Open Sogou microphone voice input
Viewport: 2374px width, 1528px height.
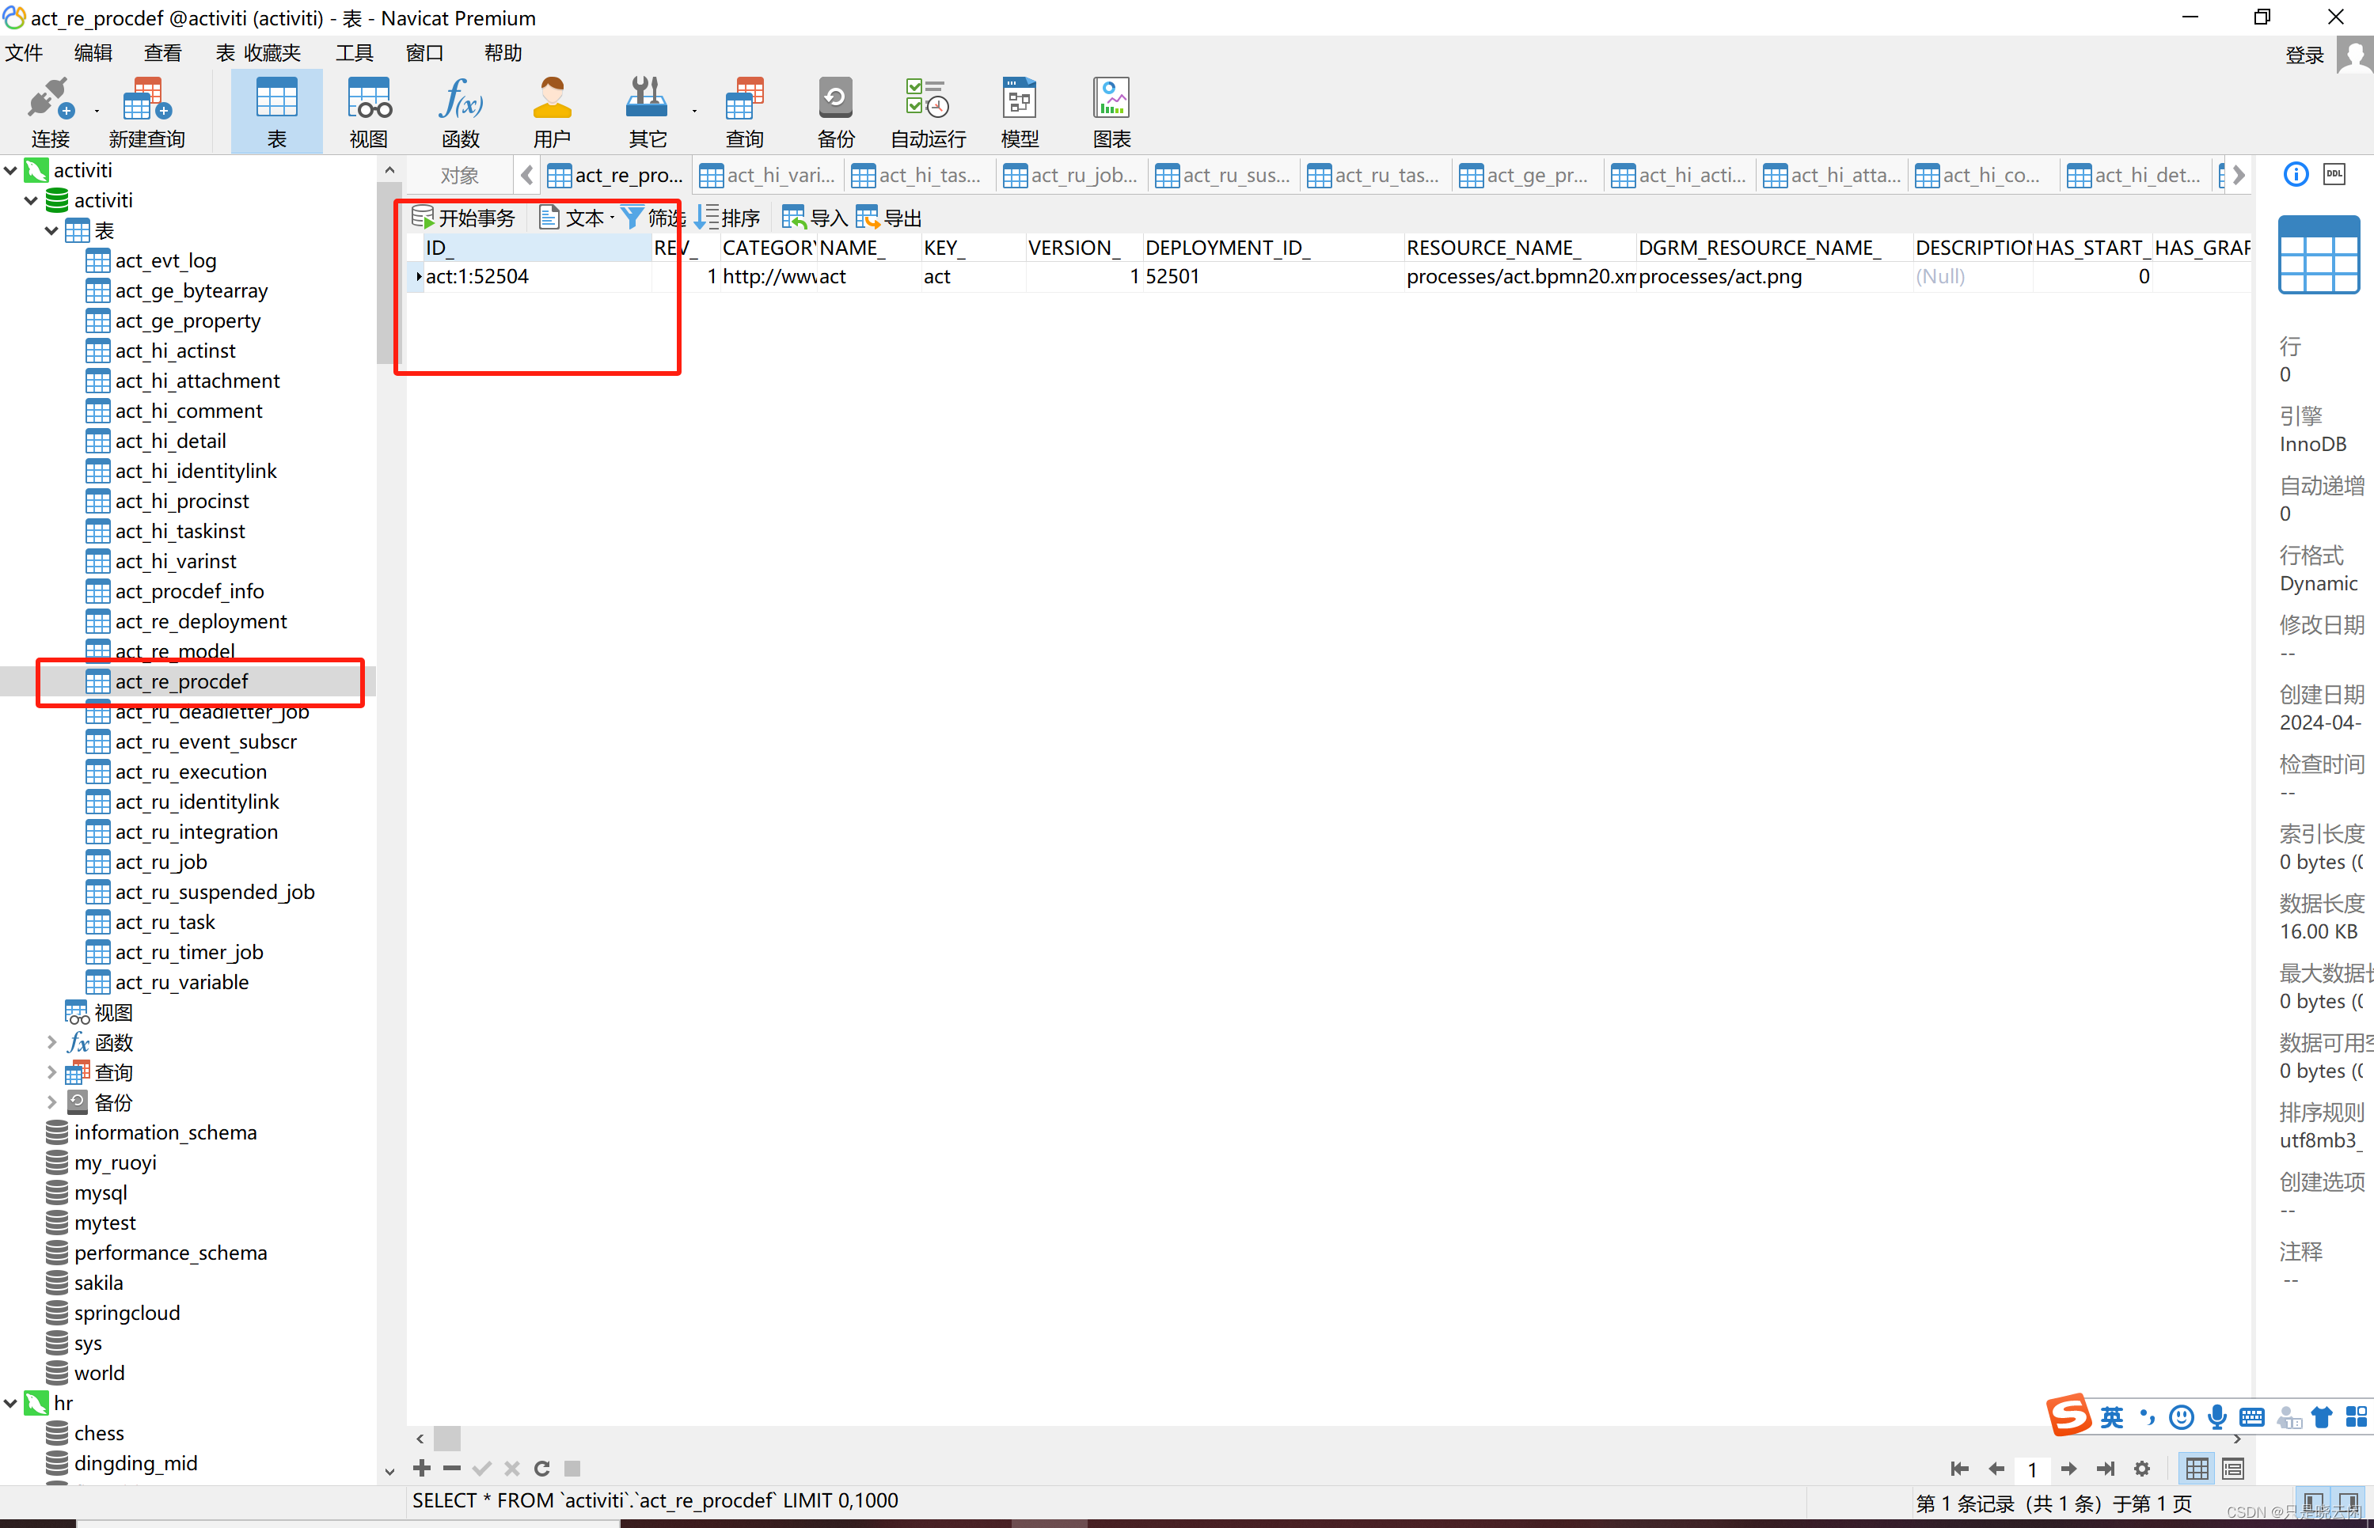click(x=2217, y=1417)
